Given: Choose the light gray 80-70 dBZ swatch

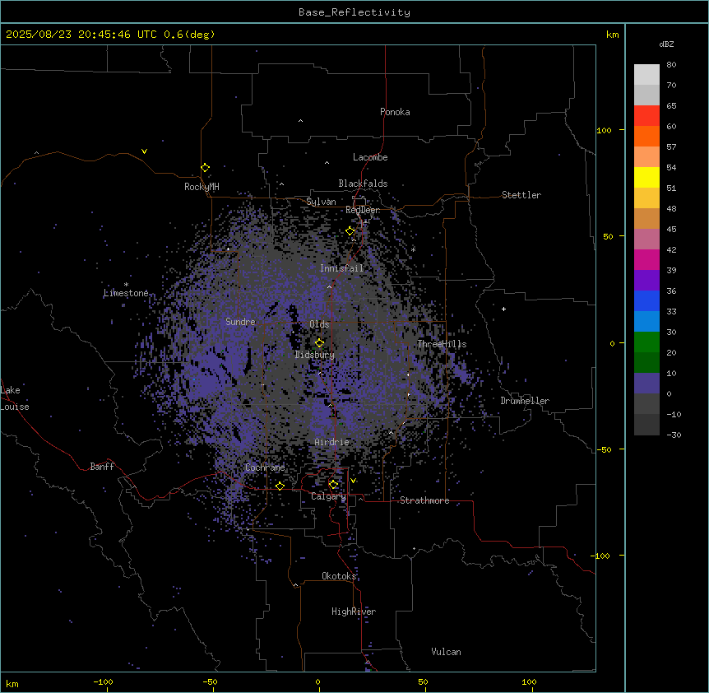Looking at the screenshot, I should click(646, 75).
